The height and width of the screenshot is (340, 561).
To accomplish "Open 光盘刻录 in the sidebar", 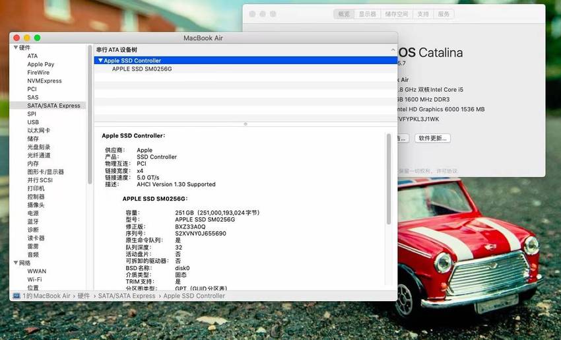I will [x=39, y=147].
